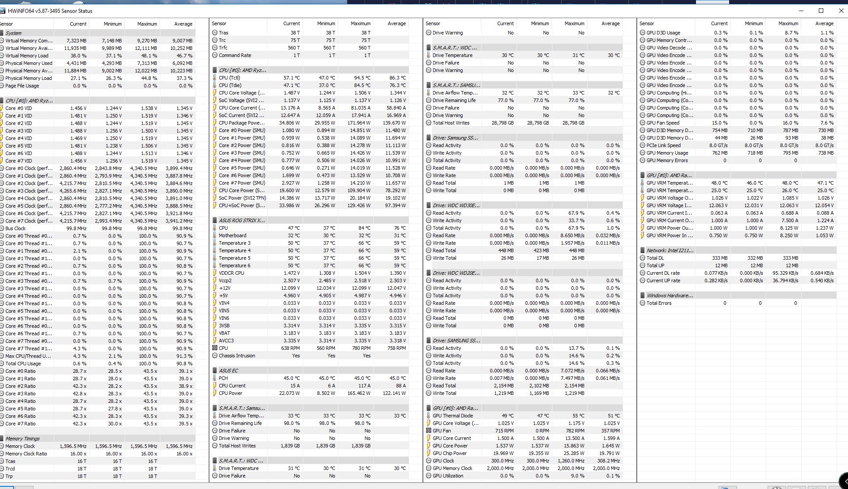This screenshot has width=848, height=489.
Task: Click the Memory Clock Ratio row label
Action: 26,454
